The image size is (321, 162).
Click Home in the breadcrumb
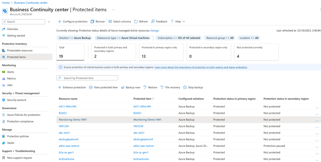pyautogui.click(x=5, y=3)
